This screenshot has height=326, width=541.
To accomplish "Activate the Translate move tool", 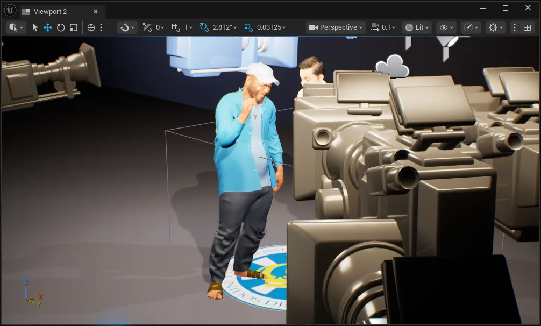I will pos(48,27).
